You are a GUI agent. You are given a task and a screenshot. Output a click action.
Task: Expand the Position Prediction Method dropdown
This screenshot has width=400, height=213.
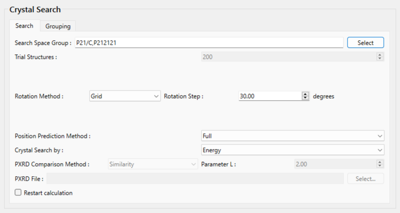(292, 136)
